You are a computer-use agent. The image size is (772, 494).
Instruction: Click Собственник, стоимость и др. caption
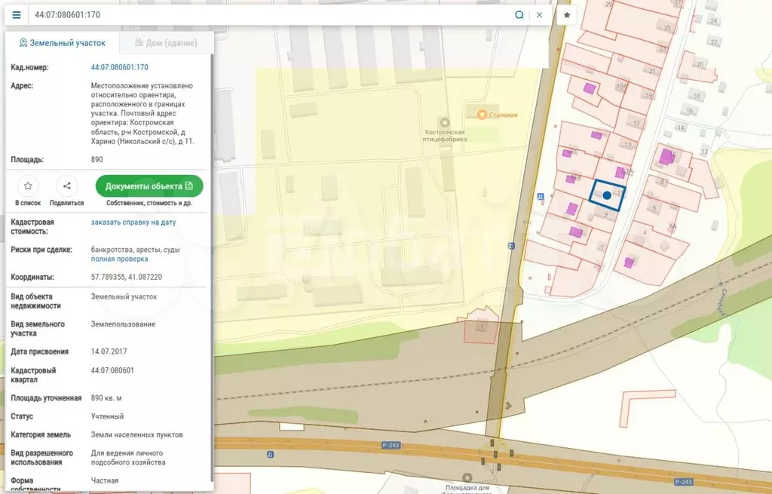(x=149, y=203)
